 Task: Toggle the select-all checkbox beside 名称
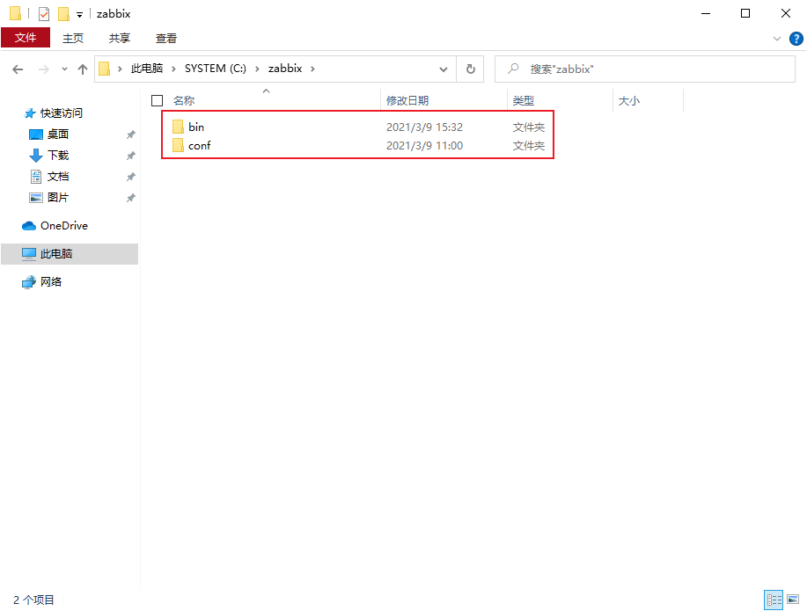pos(156,100)
